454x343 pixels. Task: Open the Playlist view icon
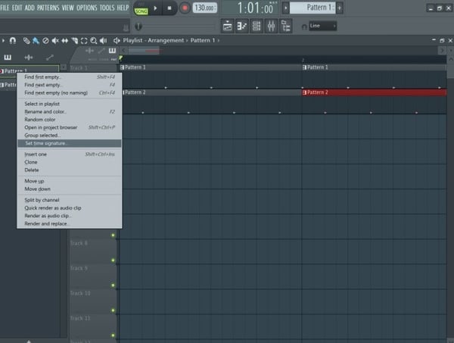pos(227,26)
